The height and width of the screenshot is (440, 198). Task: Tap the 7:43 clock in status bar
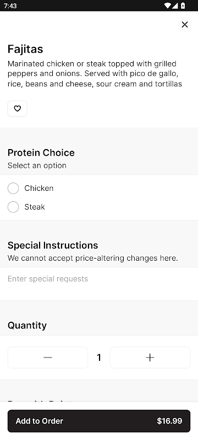[x=10, y=6]
